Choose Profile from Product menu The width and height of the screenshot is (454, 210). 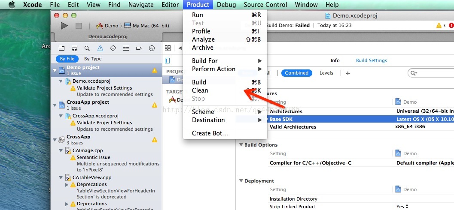(x=225, y=31)
